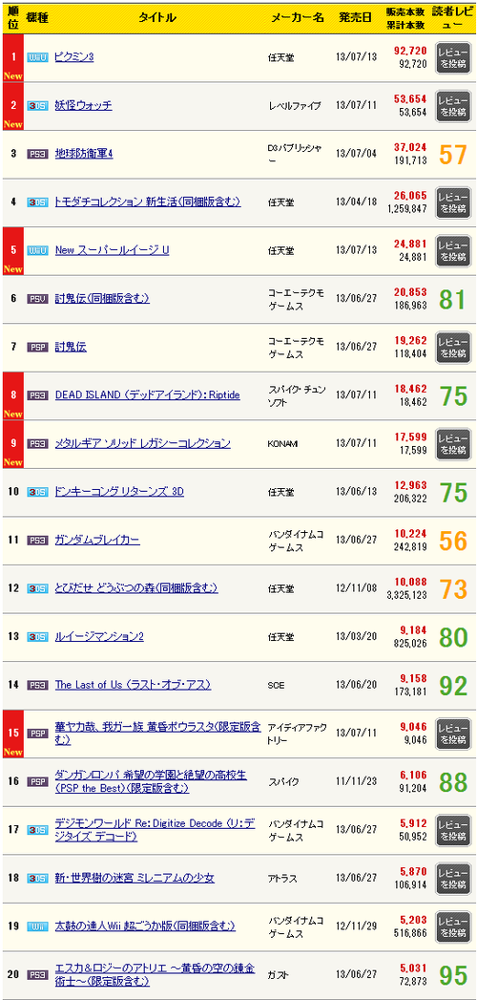Viewport: 477px width, 1000px height.
Task: Click review score 75 in the ドンキーコング リターンズ 3D row
Action: coord(453,492)
